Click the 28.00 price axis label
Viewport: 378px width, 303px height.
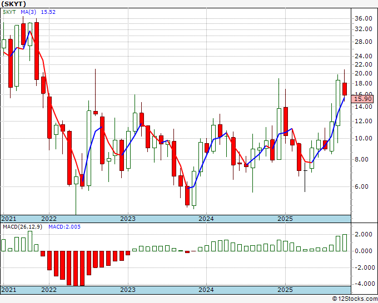coord(364,42)
